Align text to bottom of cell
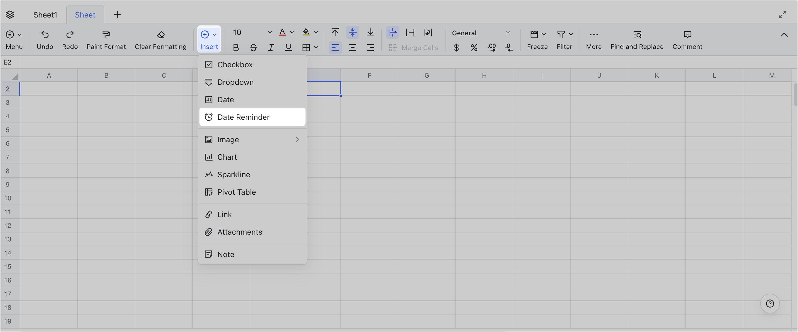 [370, 32]
